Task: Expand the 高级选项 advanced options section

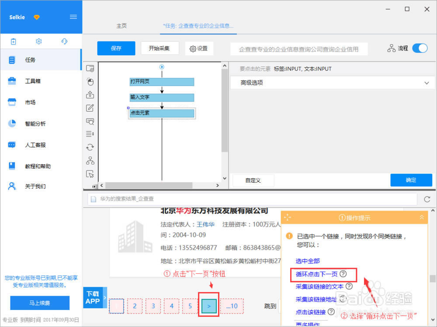Action: 331,82
